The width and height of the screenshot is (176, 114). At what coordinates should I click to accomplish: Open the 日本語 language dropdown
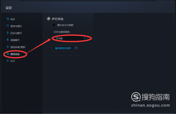[70, 38]
